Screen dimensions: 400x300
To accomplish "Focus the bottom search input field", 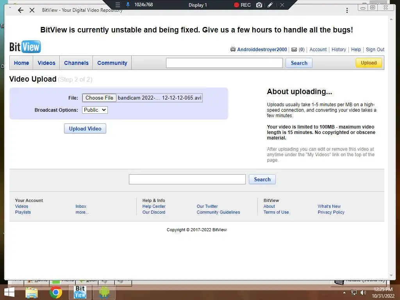I will [x=187, y=179].
